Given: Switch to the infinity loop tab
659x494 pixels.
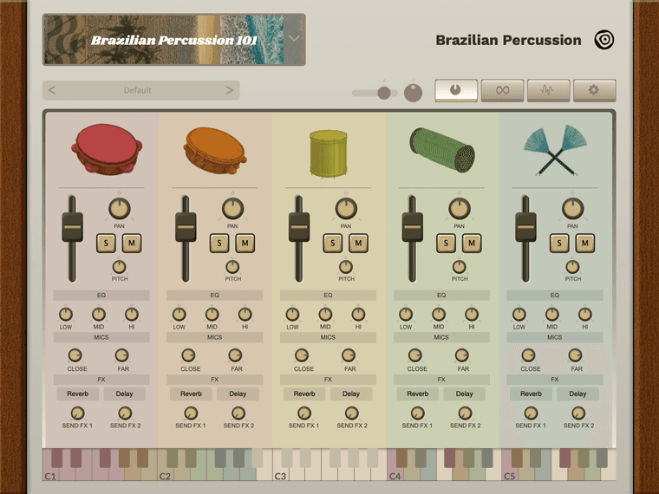Looking at the screenshot, I should (502, 90).
